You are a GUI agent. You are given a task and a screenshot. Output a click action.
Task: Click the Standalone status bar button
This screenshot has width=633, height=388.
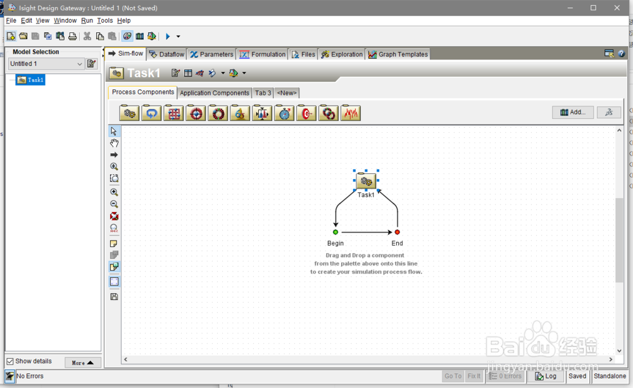[x=610, y=376]
